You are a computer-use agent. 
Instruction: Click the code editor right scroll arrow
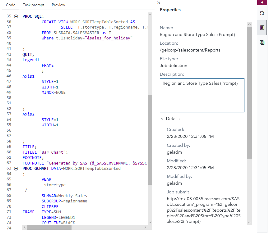pyautogui.click(x=145, y=227)
